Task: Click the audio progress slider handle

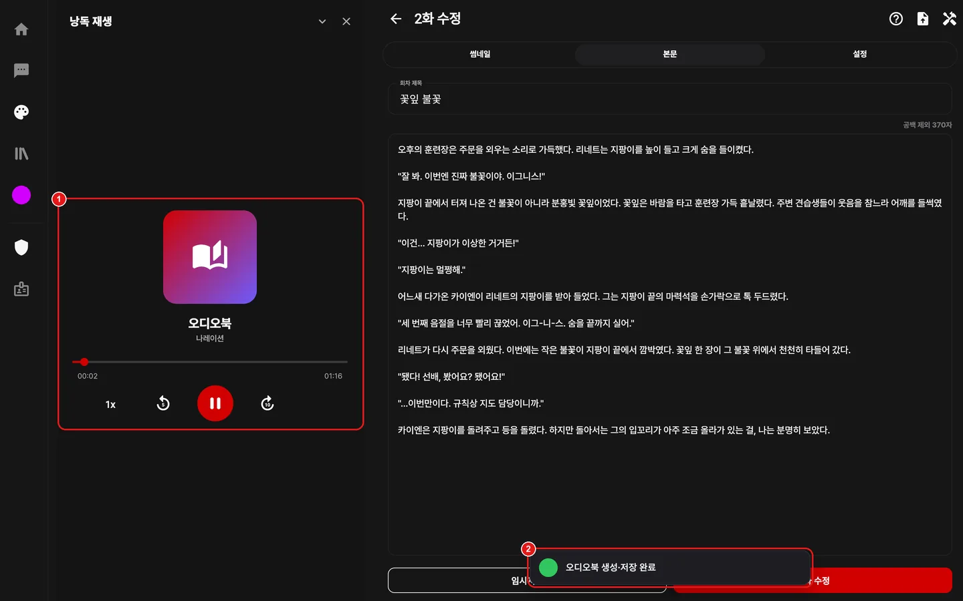Action: click(84, 362)
